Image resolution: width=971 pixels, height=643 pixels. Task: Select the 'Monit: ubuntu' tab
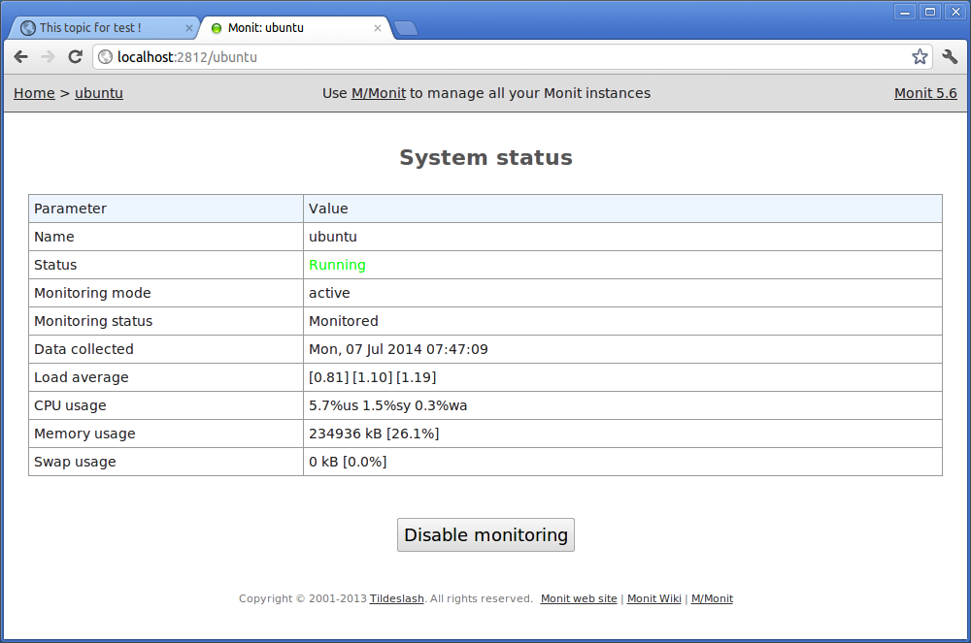click(296, 28)
